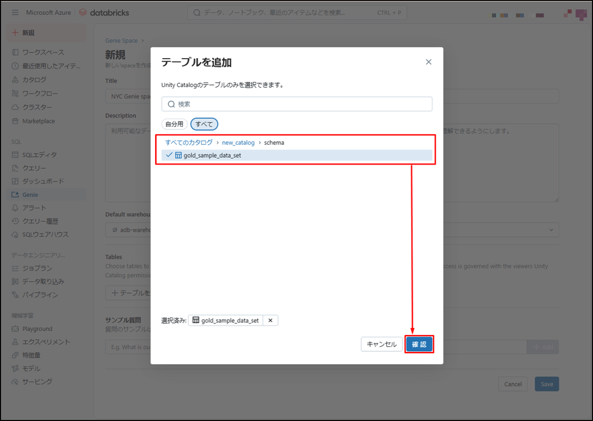Click the テーブルを追加 button on page
The image size is (593, 421).
128,293
